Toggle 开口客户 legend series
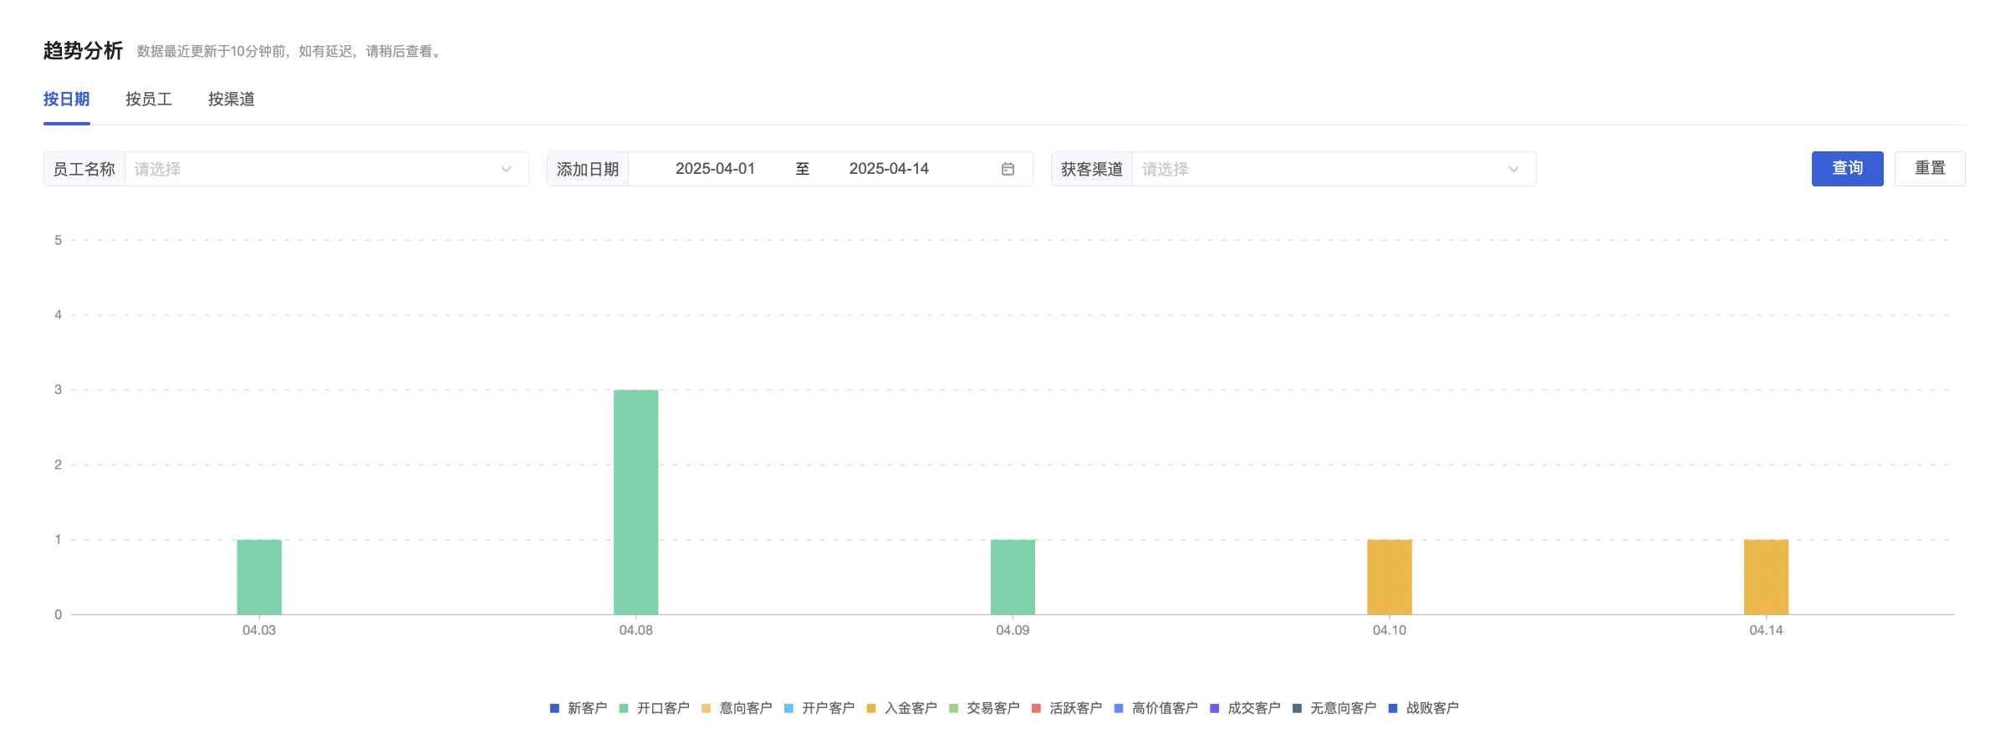 655,708
